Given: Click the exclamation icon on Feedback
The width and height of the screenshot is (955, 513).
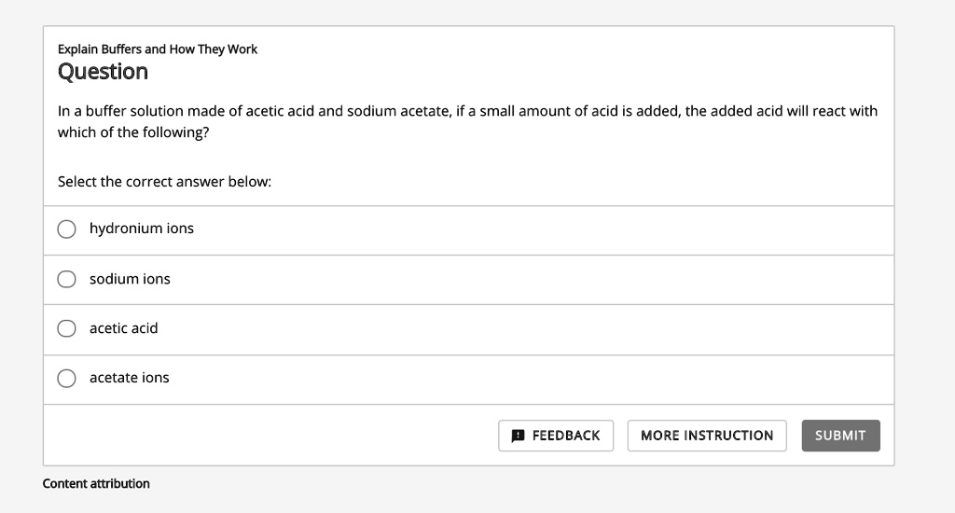Looking at the screenshot, I should tap(519, 436).
